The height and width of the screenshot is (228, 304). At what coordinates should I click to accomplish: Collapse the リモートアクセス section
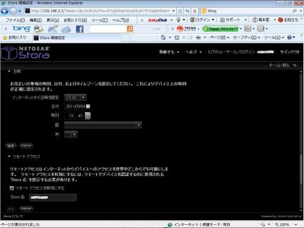9,156
